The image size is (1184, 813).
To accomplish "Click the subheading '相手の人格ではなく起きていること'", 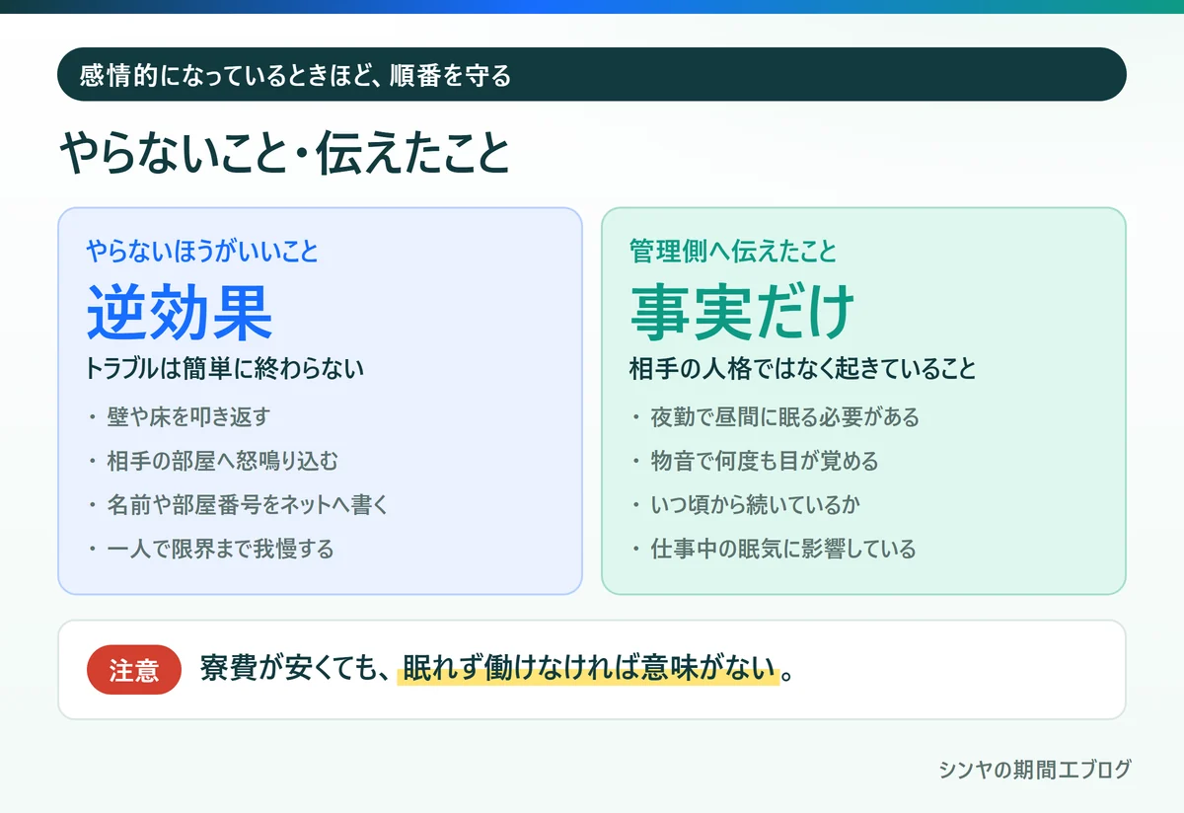I will click(x=803, y=370).
